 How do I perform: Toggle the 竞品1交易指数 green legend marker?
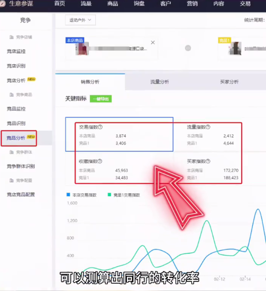(109, 195)
